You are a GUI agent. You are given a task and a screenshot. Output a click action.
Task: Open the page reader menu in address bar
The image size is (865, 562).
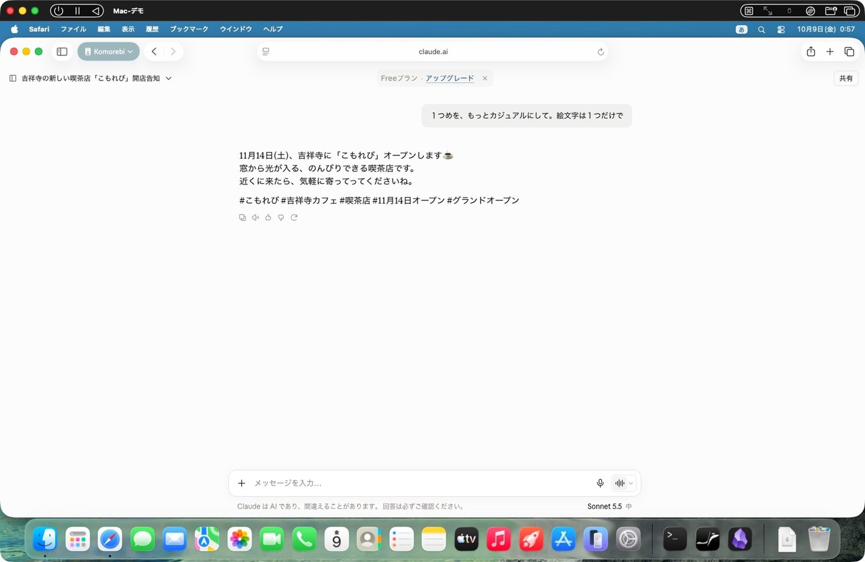point(266,51)
